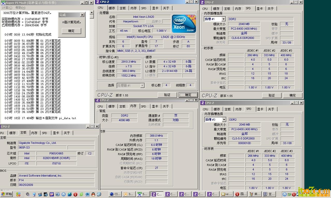Viewport: 331px width, 198px height.
Task: Open the 帮助(H) menu in Super PI
Action: pyautogui.click(x=20, y=8)
